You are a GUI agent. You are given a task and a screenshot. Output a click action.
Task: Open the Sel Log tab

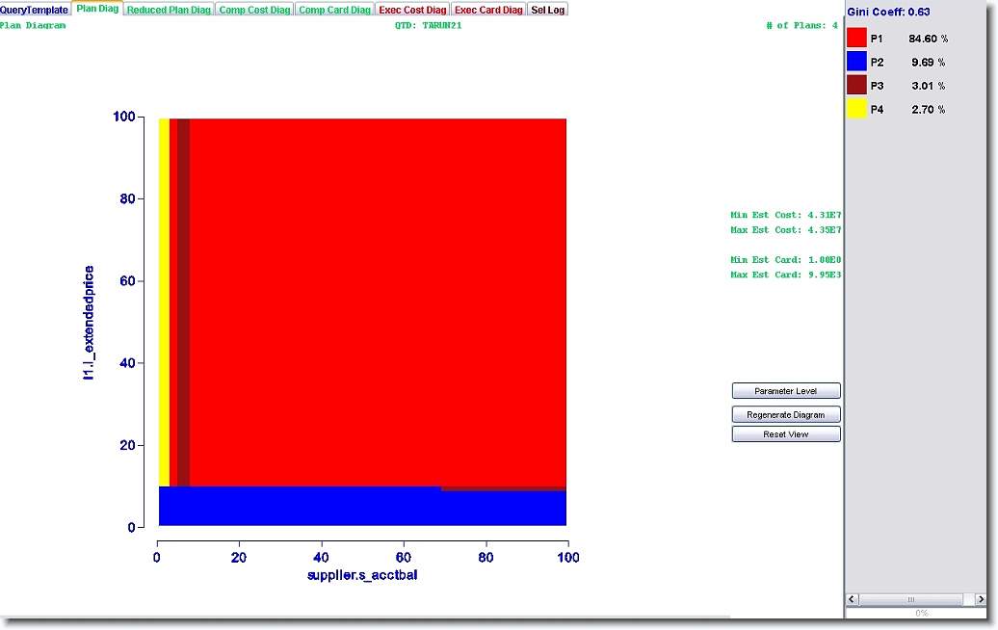(x=548, y=10)
